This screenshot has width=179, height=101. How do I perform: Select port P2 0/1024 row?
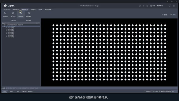pos(10,28)
